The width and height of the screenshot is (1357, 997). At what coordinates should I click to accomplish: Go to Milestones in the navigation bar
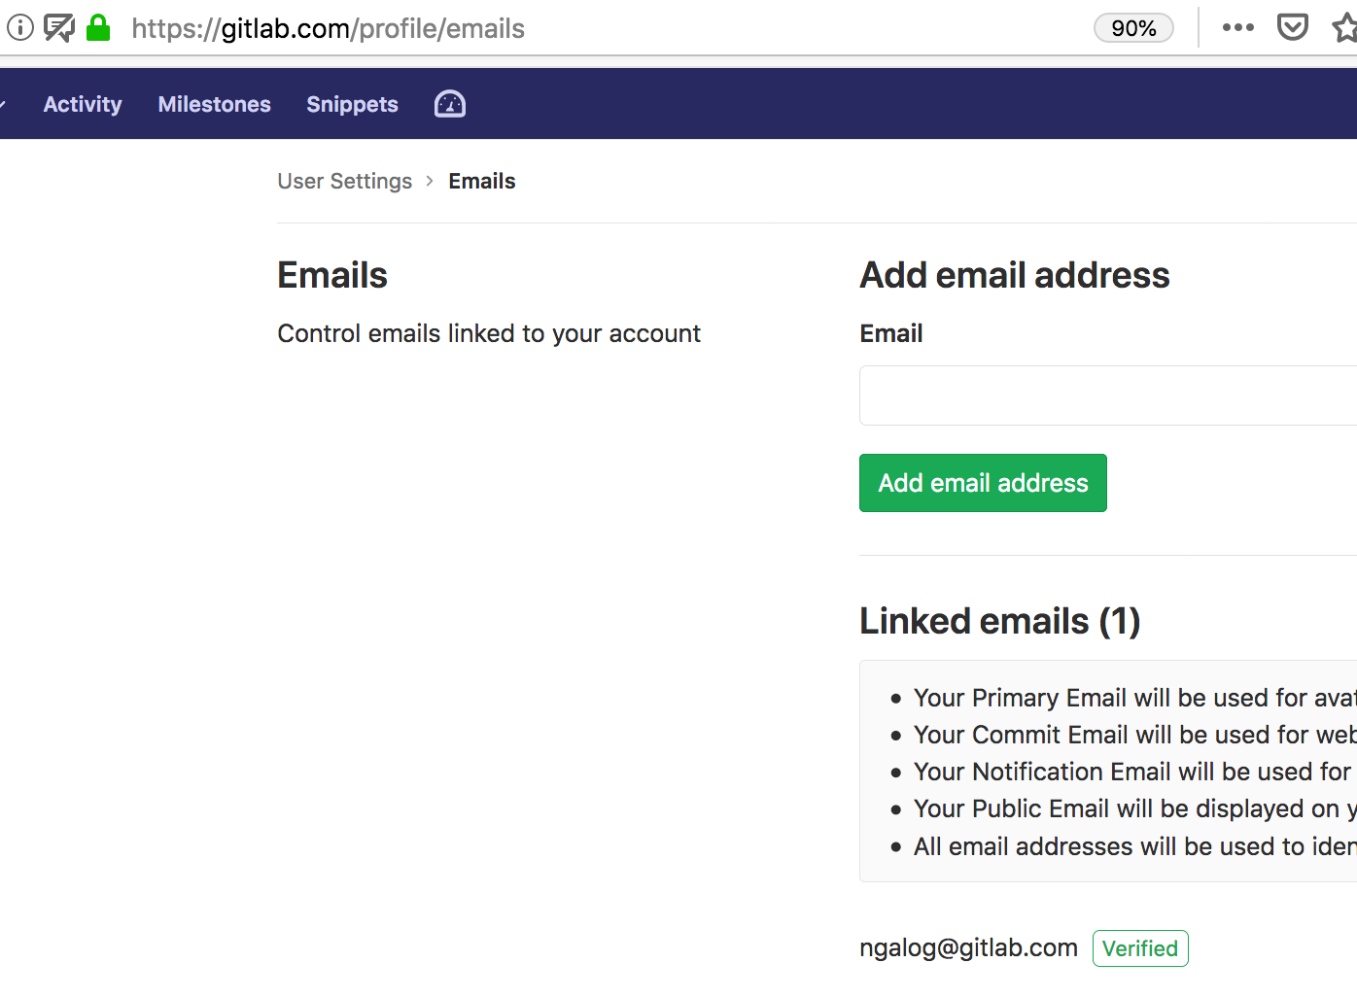click(214, 104)
